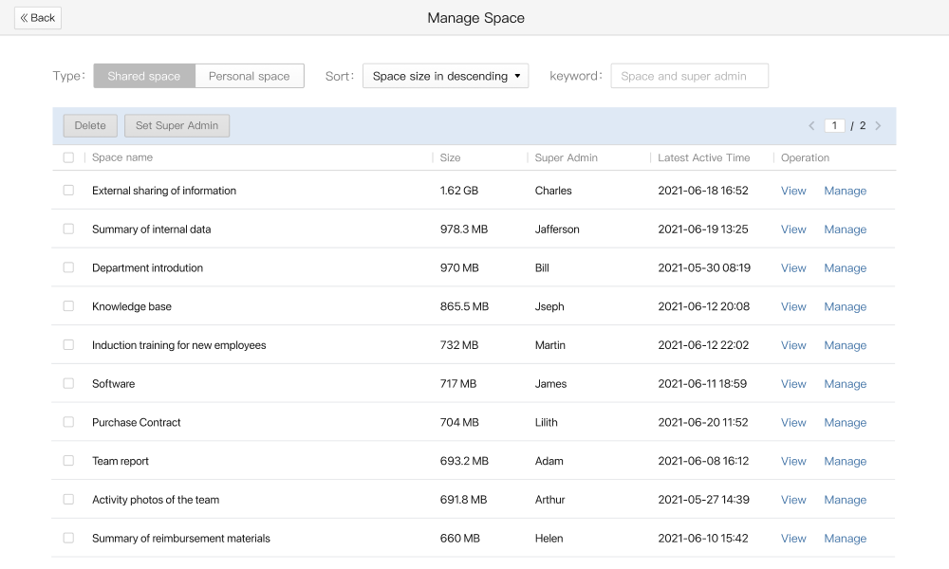View the Team report space
The image size is (949, 569).
793,462
